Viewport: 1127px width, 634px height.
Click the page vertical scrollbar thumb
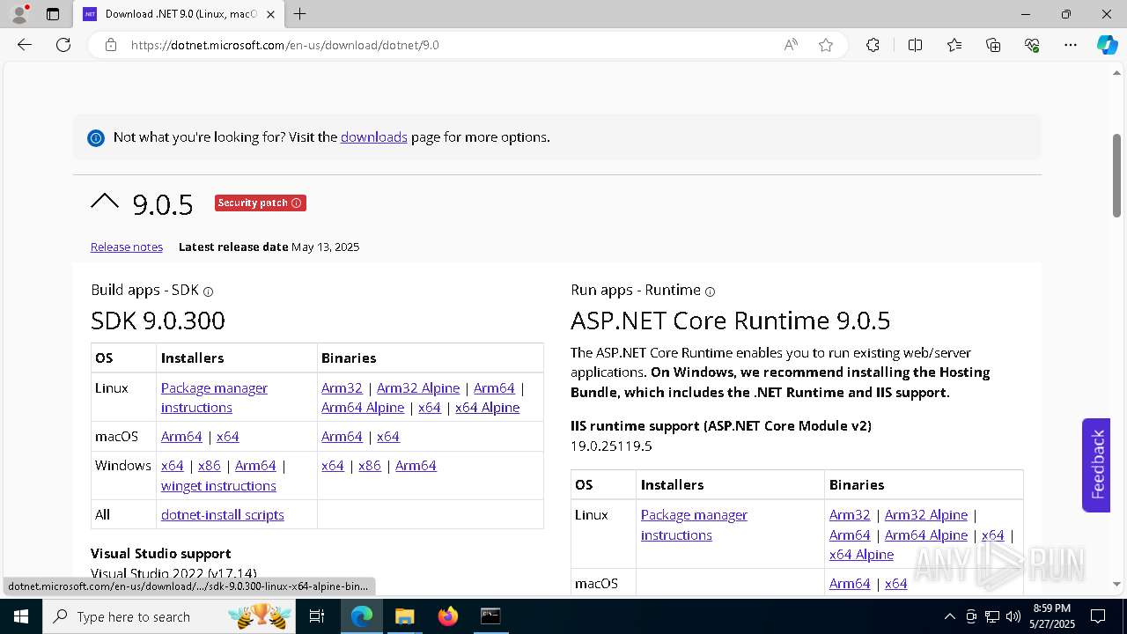click(x=1116, y=175)
